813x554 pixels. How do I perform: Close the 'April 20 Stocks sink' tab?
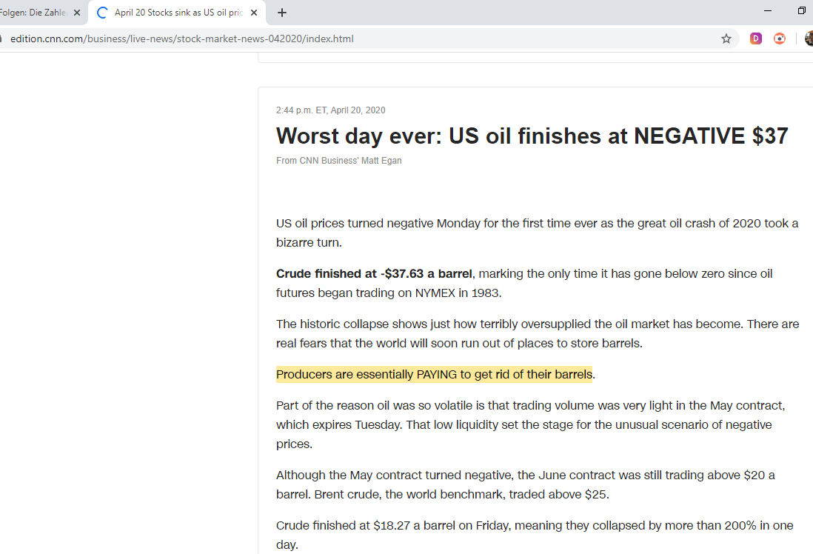click(255, 13)
